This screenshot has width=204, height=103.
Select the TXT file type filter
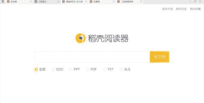tap(104, 69)
